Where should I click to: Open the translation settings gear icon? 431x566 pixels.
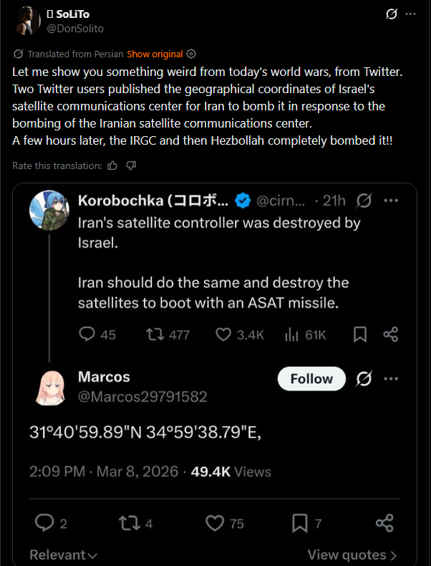(191, 54)
